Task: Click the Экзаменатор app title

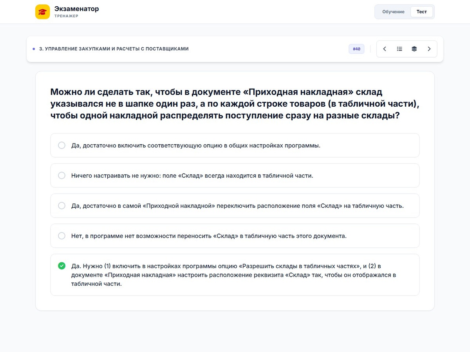Action: [77, 9]
